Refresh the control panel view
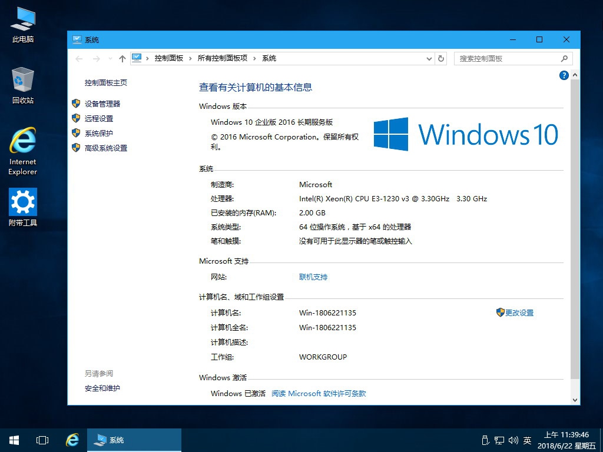The width and height of the screenshot is (603, 452). click(441, 58)
